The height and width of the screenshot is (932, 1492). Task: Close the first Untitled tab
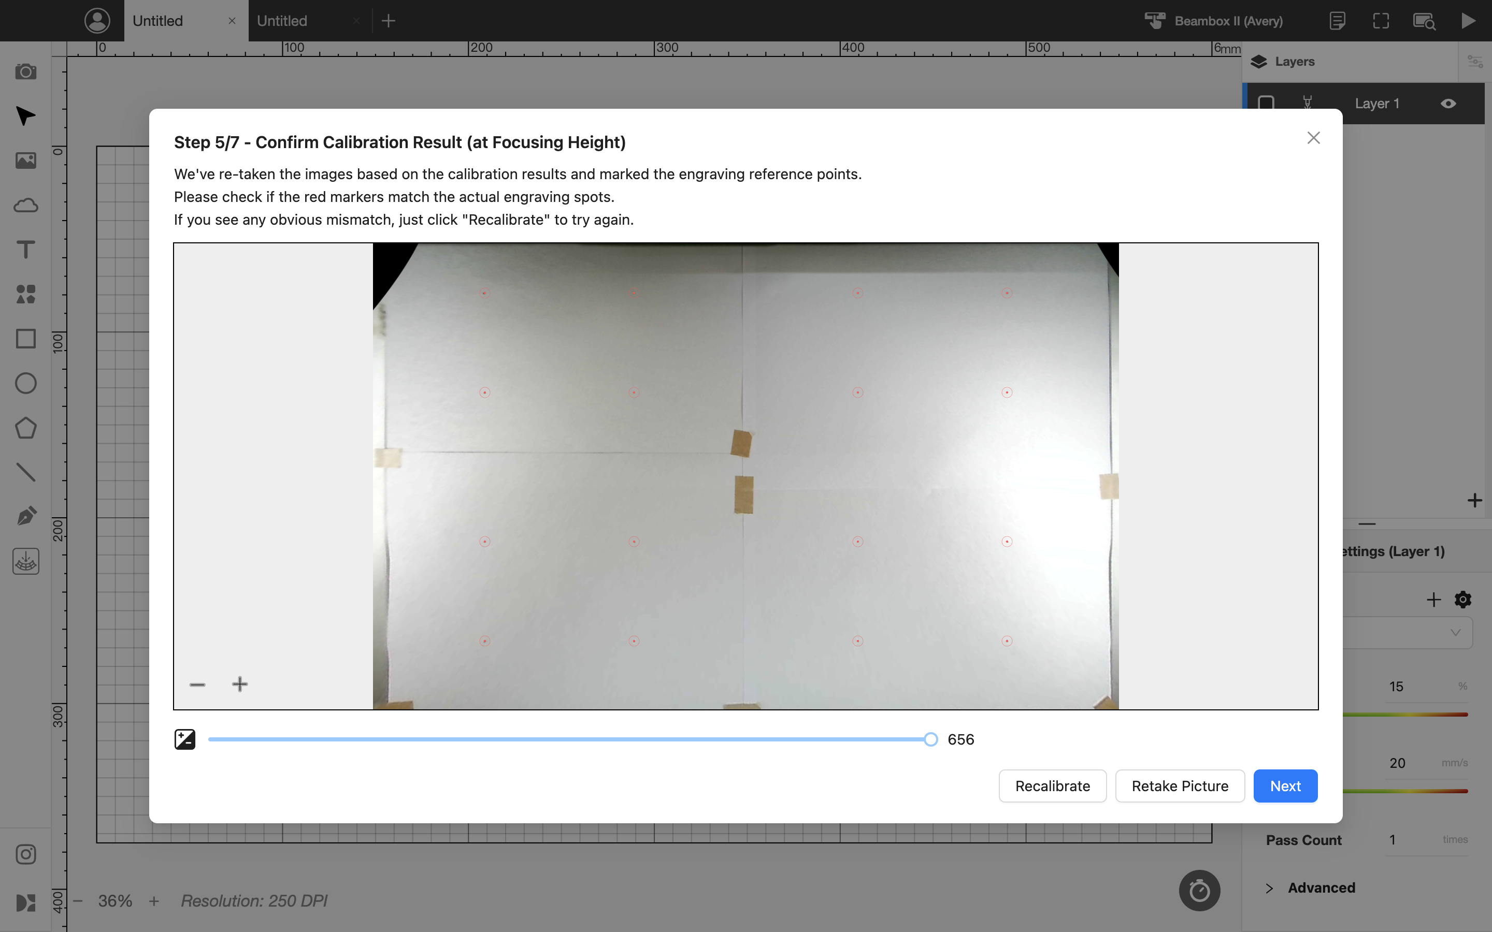pyautogui.click(x=232, y=21)
